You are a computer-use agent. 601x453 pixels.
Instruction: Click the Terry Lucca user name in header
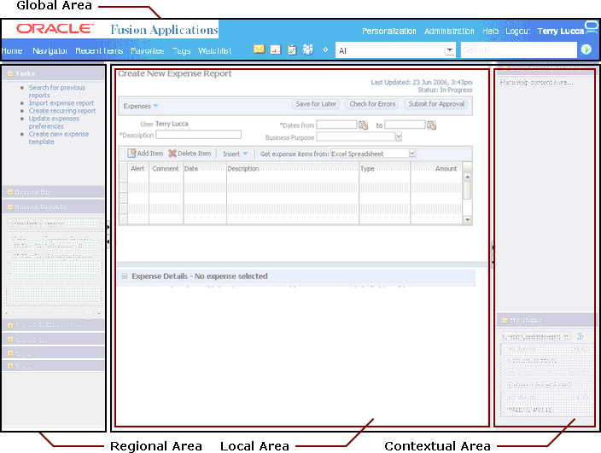coord(560,31)
